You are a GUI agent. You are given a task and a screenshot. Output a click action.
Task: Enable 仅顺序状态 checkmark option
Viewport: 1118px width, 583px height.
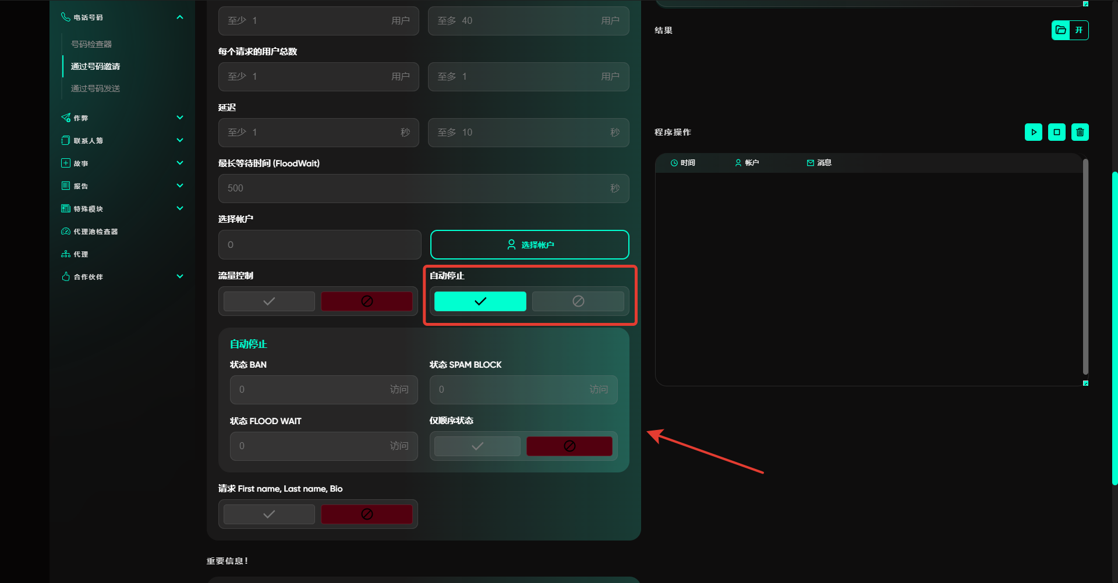477,446
